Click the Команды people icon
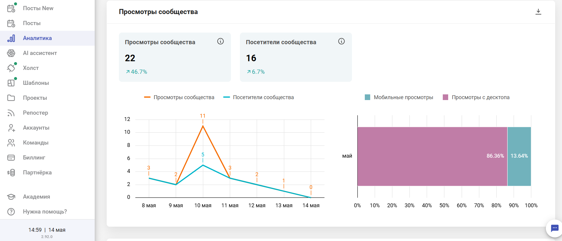 pyautogui.click(x=11, y=143)
